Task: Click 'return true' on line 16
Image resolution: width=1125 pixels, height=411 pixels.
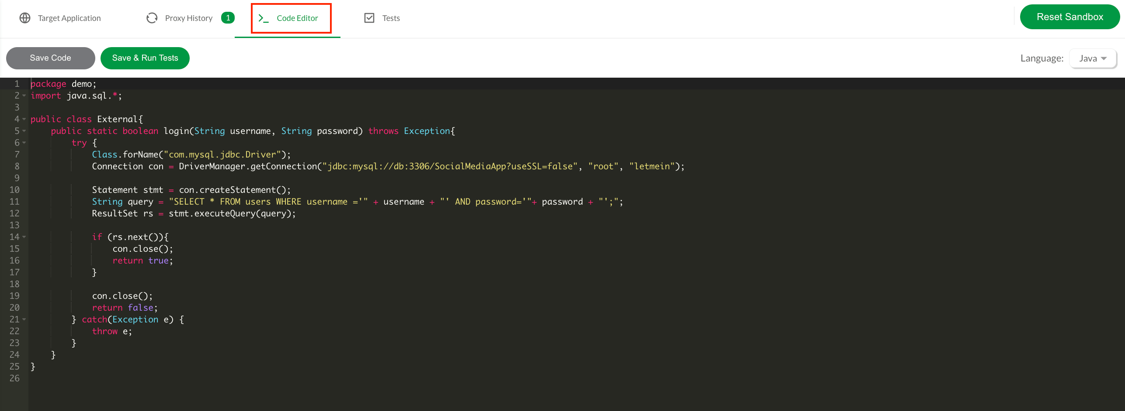Action: point(140,260)
